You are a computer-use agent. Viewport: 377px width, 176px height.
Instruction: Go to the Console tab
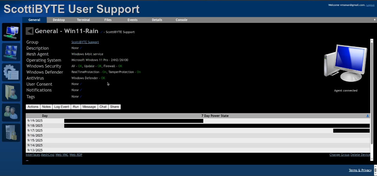coord(181,20)
